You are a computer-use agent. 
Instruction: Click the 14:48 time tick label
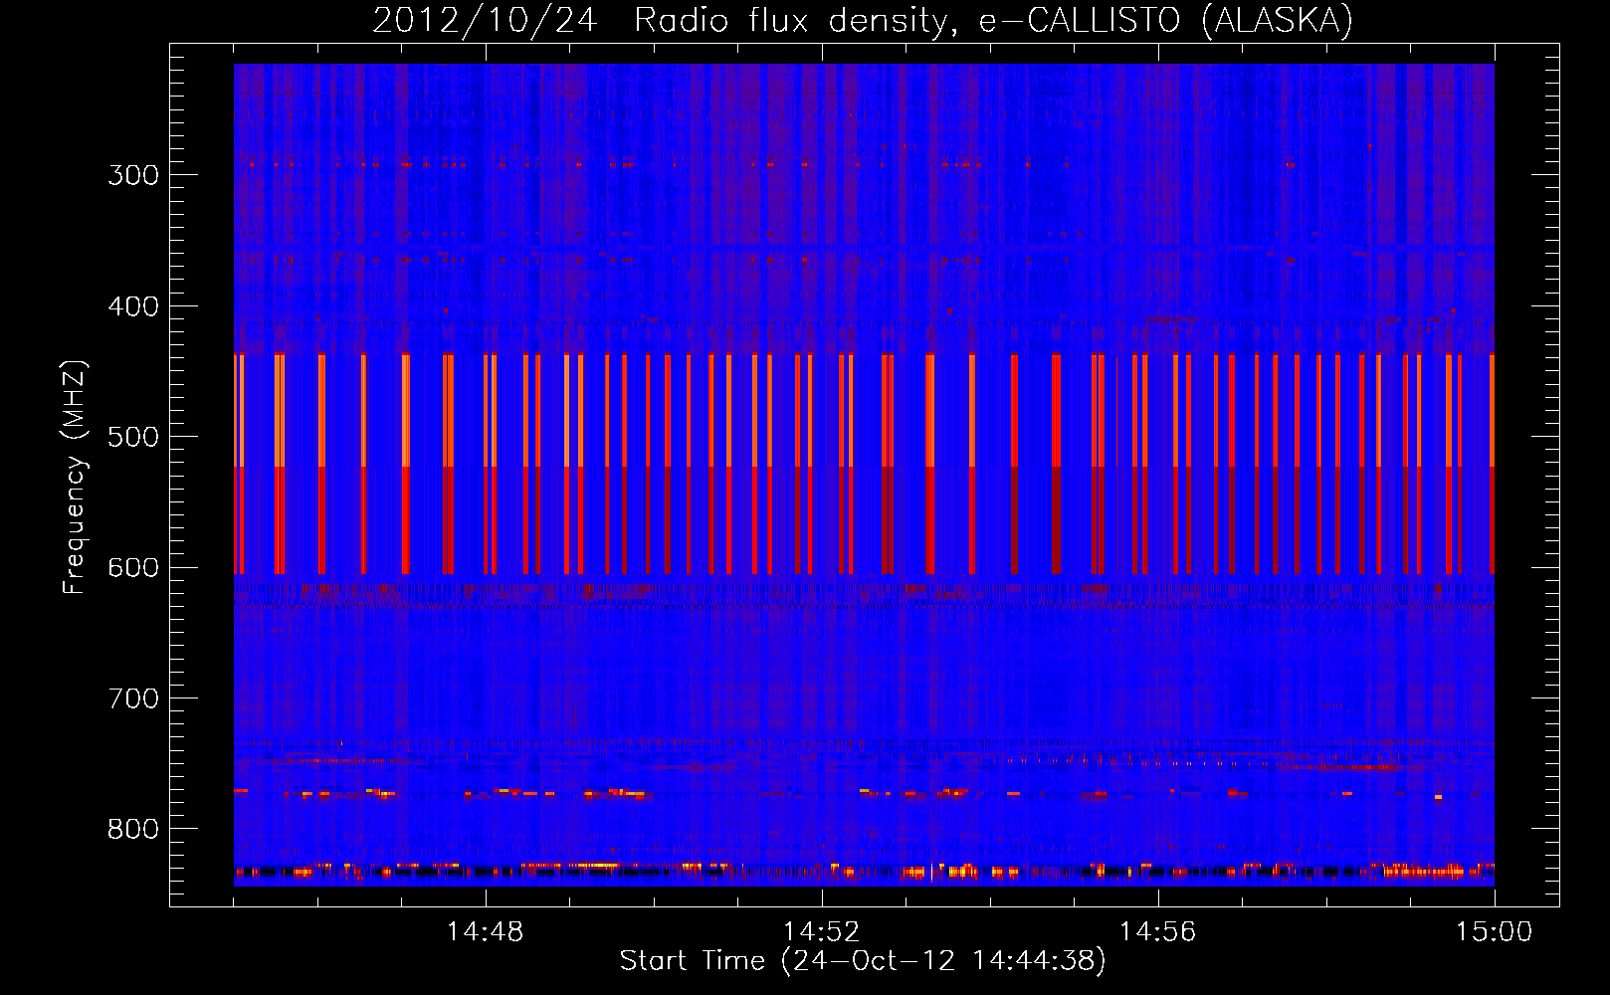click(x=486, y=932)
